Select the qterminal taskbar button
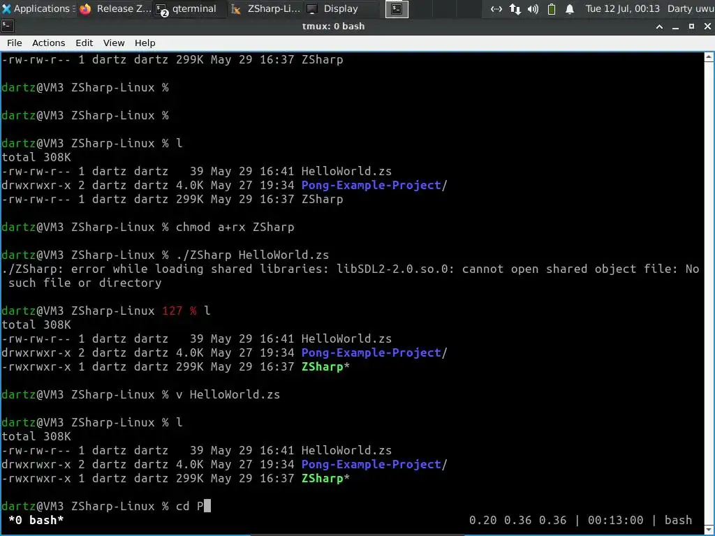This screenshot has height=536, width=715. (x=189, y=8)
